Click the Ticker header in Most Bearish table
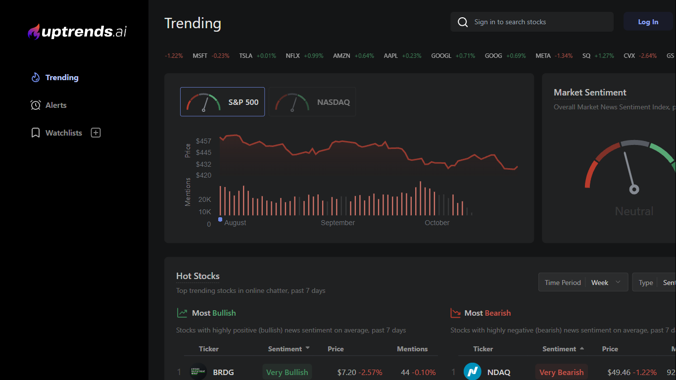 point(483,349)
